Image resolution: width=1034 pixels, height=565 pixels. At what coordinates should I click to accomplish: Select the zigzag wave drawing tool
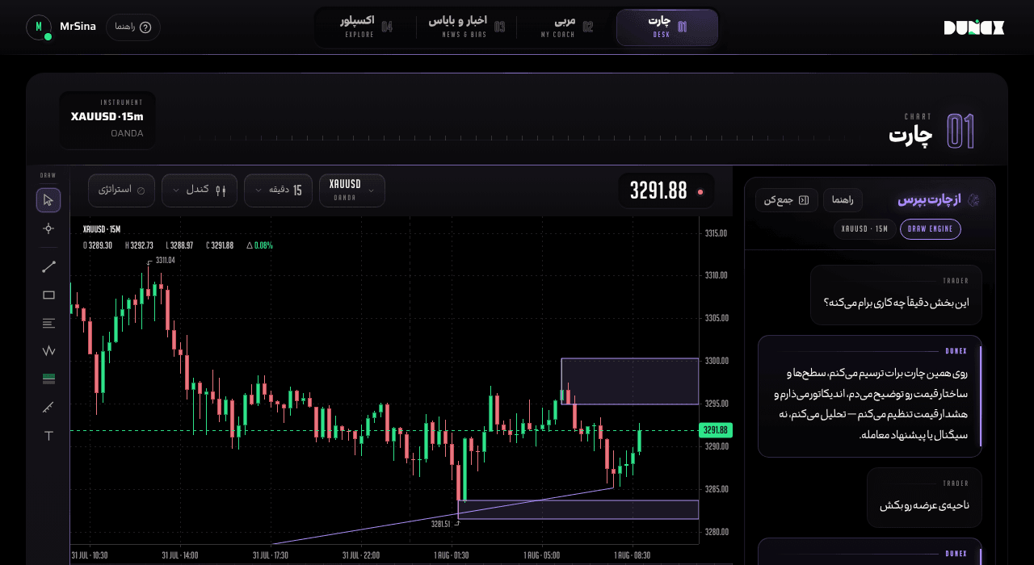point(48,351)
